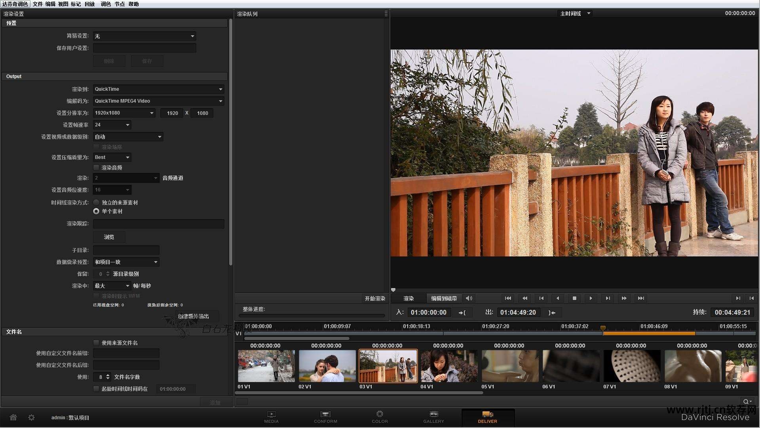Screen dimensions: 760x428
Task: Select 独立的来源素材 radio option
Action: point(96,203)
